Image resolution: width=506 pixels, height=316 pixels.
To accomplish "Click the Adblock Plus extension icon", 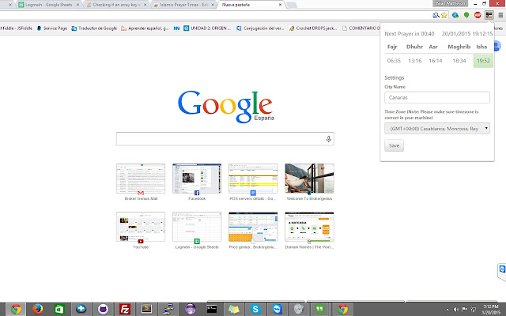I will pyautogui.click(x=478, y=15).
